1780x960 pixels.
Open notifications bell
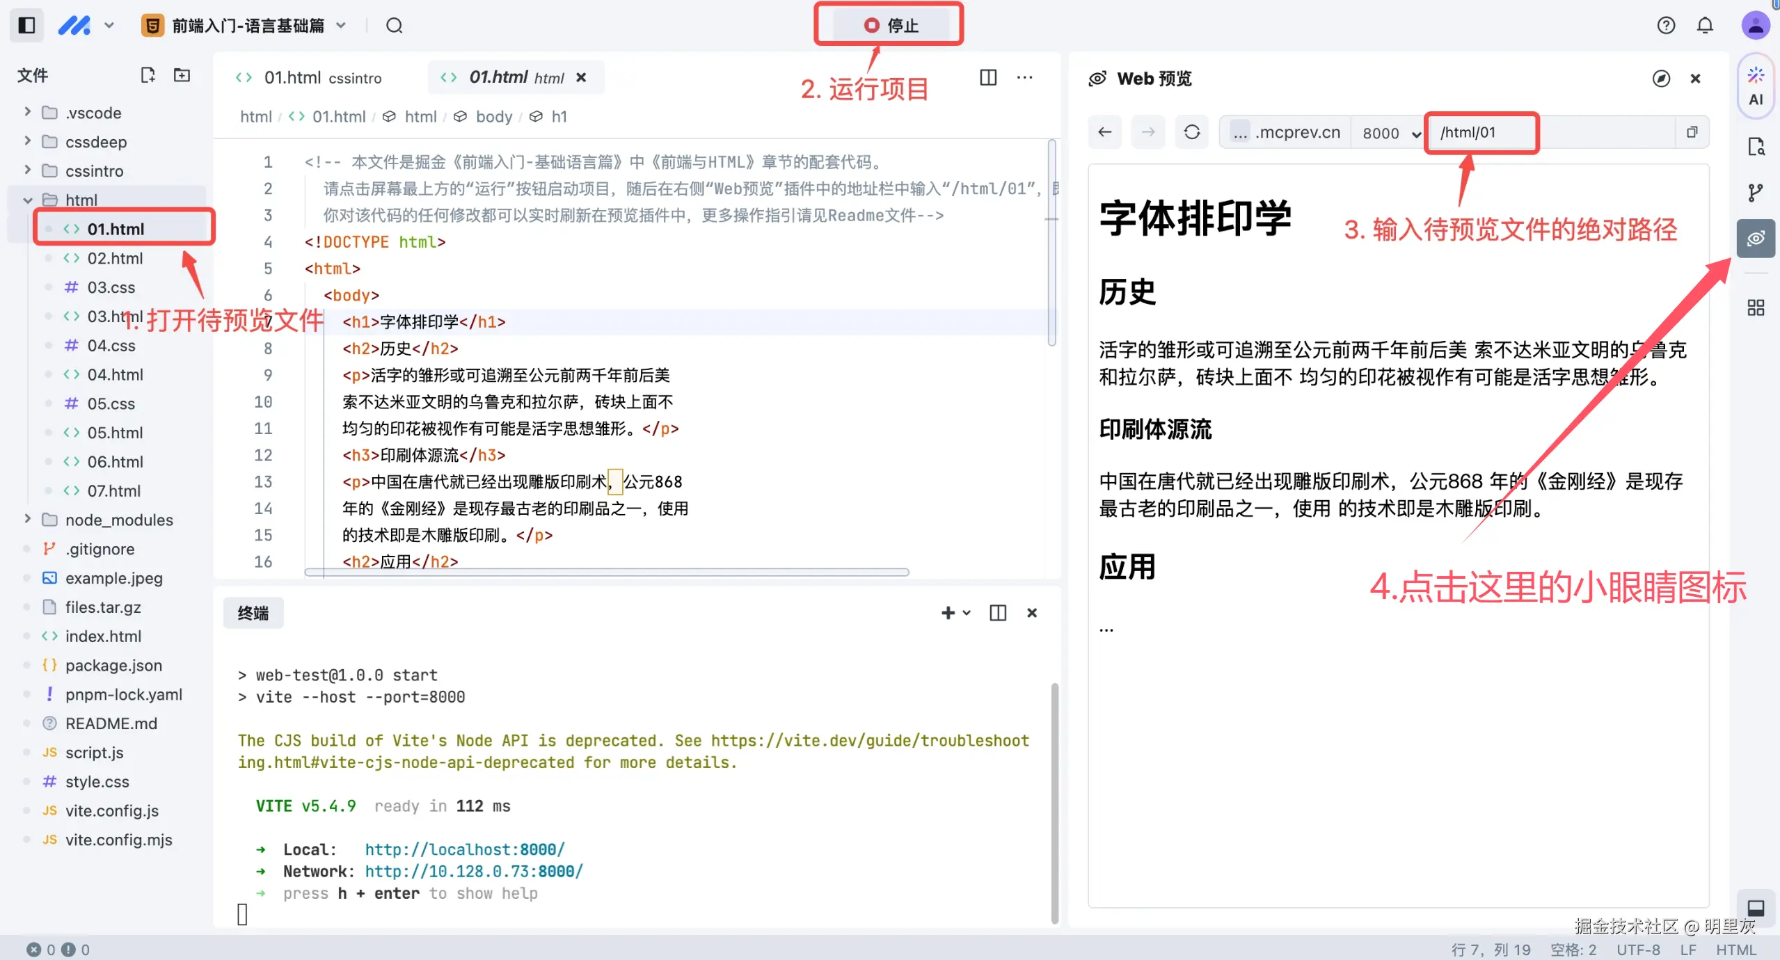click(x=1704, y=26)
